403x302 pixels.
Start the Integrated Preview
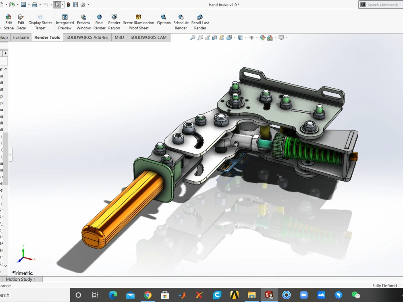click(x=65, y=22)
